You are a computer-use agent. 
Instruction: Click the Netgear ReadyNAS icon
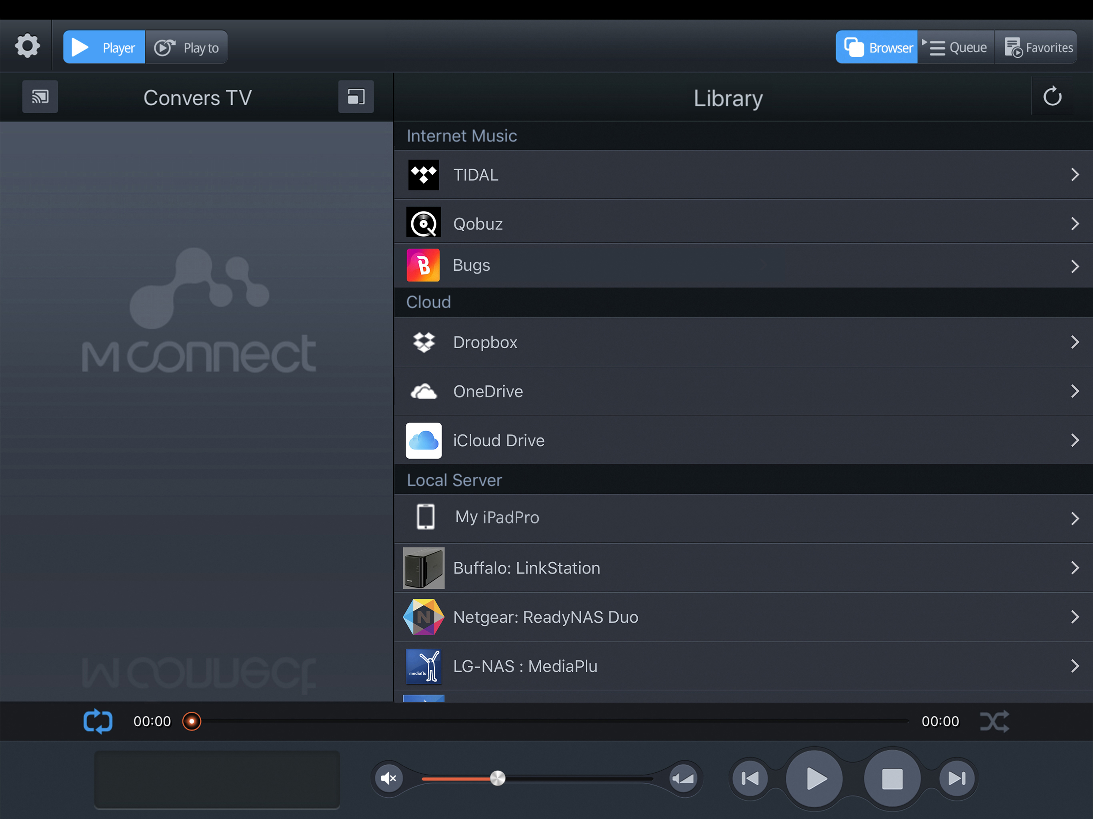click(x=423, y=617)
